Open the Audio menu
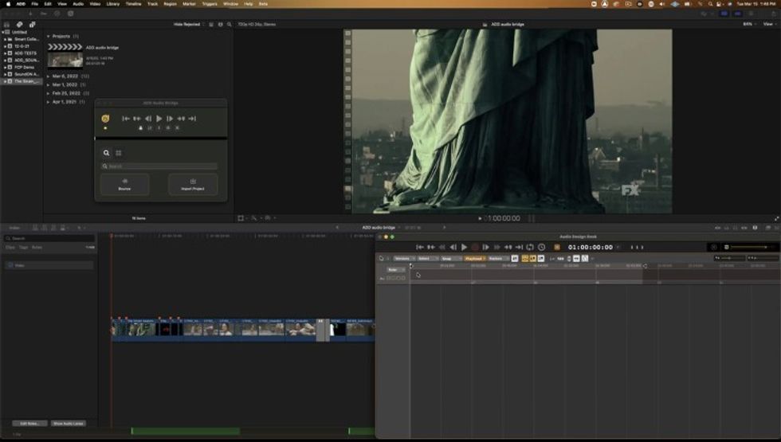This screenshot has height=442, width=781. (x=78, y=3)
